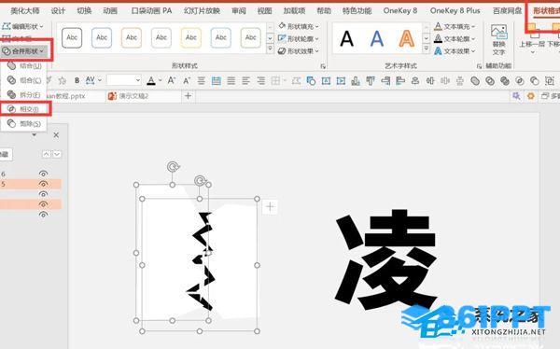The height and width of the screenshot is (349, 560).
Task: Move item up with selection pane arrow
Action: click(47, 154)
